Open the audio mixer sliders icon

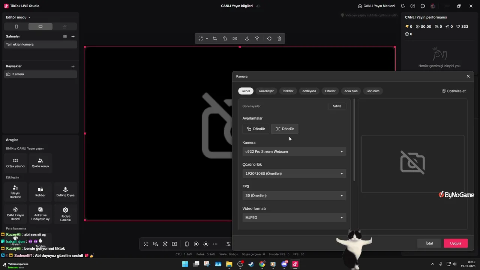tap(228, 244)
